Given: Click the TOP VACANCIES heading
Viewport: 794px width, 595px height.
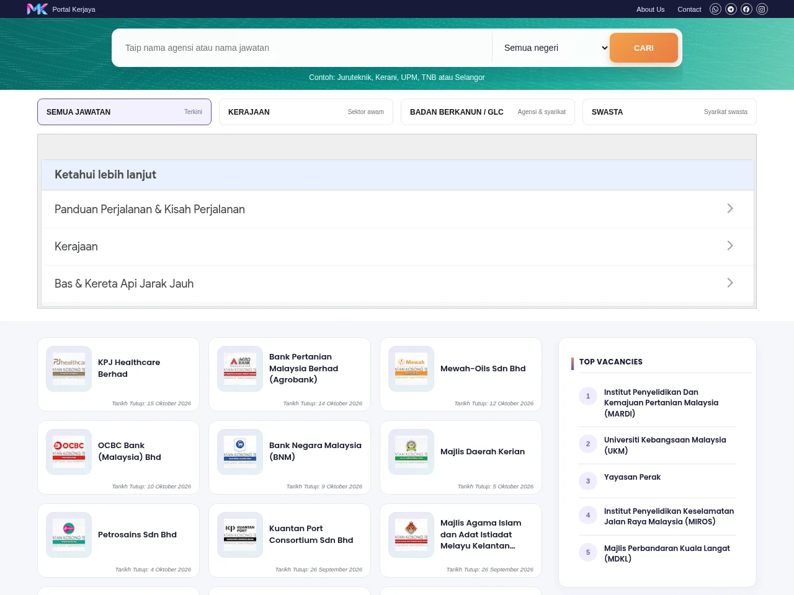Looking at the screenshot, I should click(x=611, y=362).
